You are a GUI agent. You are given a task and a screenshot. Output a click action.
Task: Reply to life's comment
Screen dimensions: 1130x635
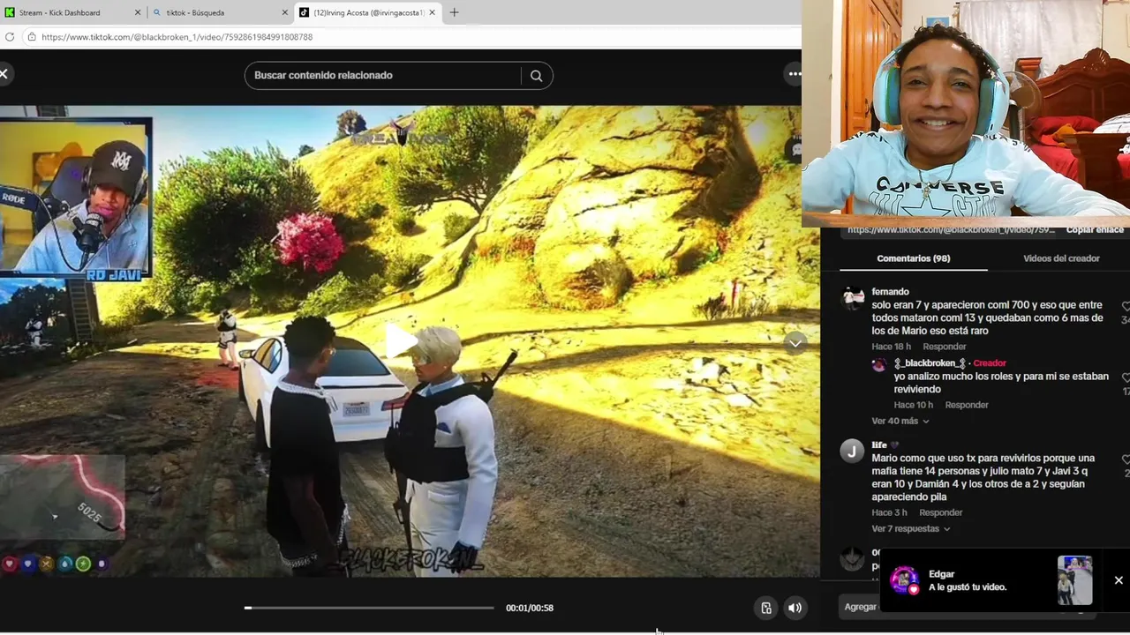[940, 512]
